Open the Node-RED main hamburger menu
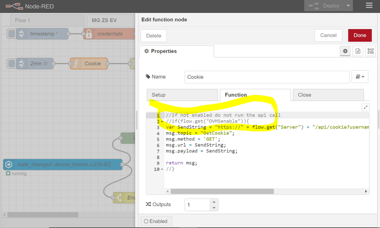 coord(369,6)
